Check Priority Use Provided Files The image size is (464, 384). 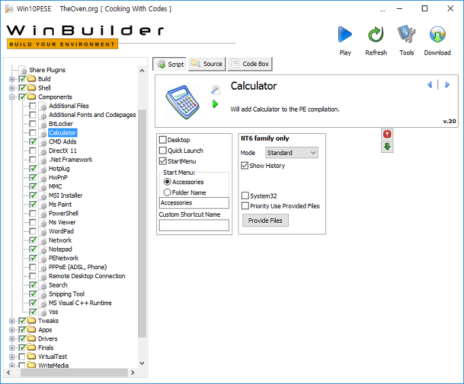(245, 206)
